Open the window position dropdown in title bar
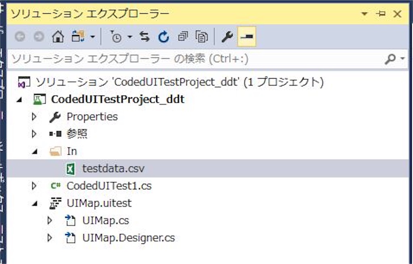The width and height of the screenshot is (413, 264). (x=364, y=14)
